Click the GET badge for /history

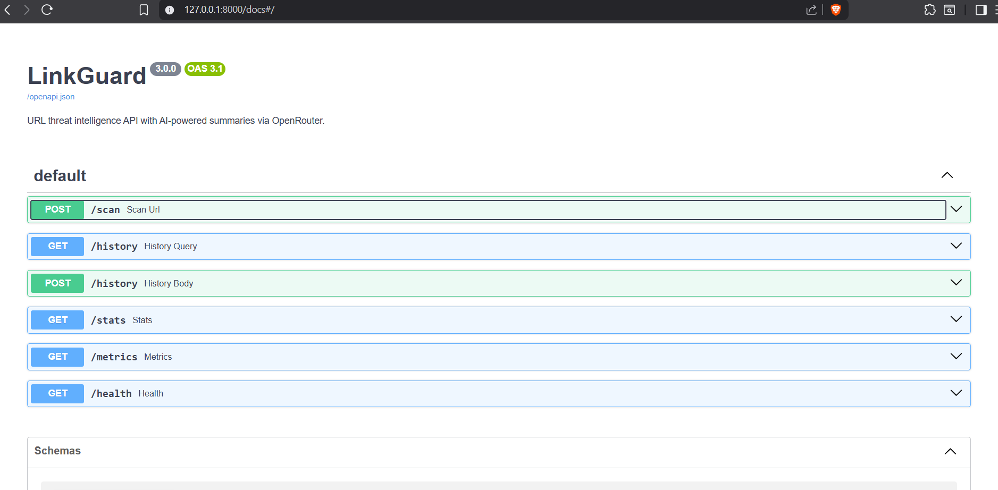57,246
